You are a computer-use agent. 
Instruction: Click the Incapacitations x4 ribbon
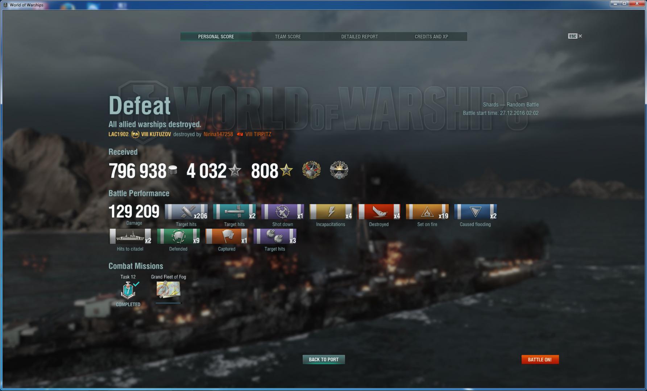coord(331,212)
